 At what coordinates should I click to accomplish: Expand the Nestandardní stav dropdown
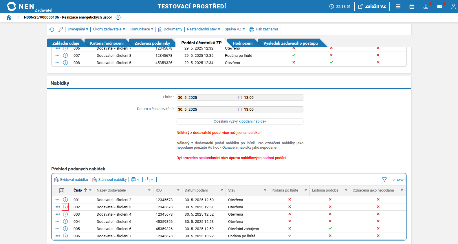[203, 29]
